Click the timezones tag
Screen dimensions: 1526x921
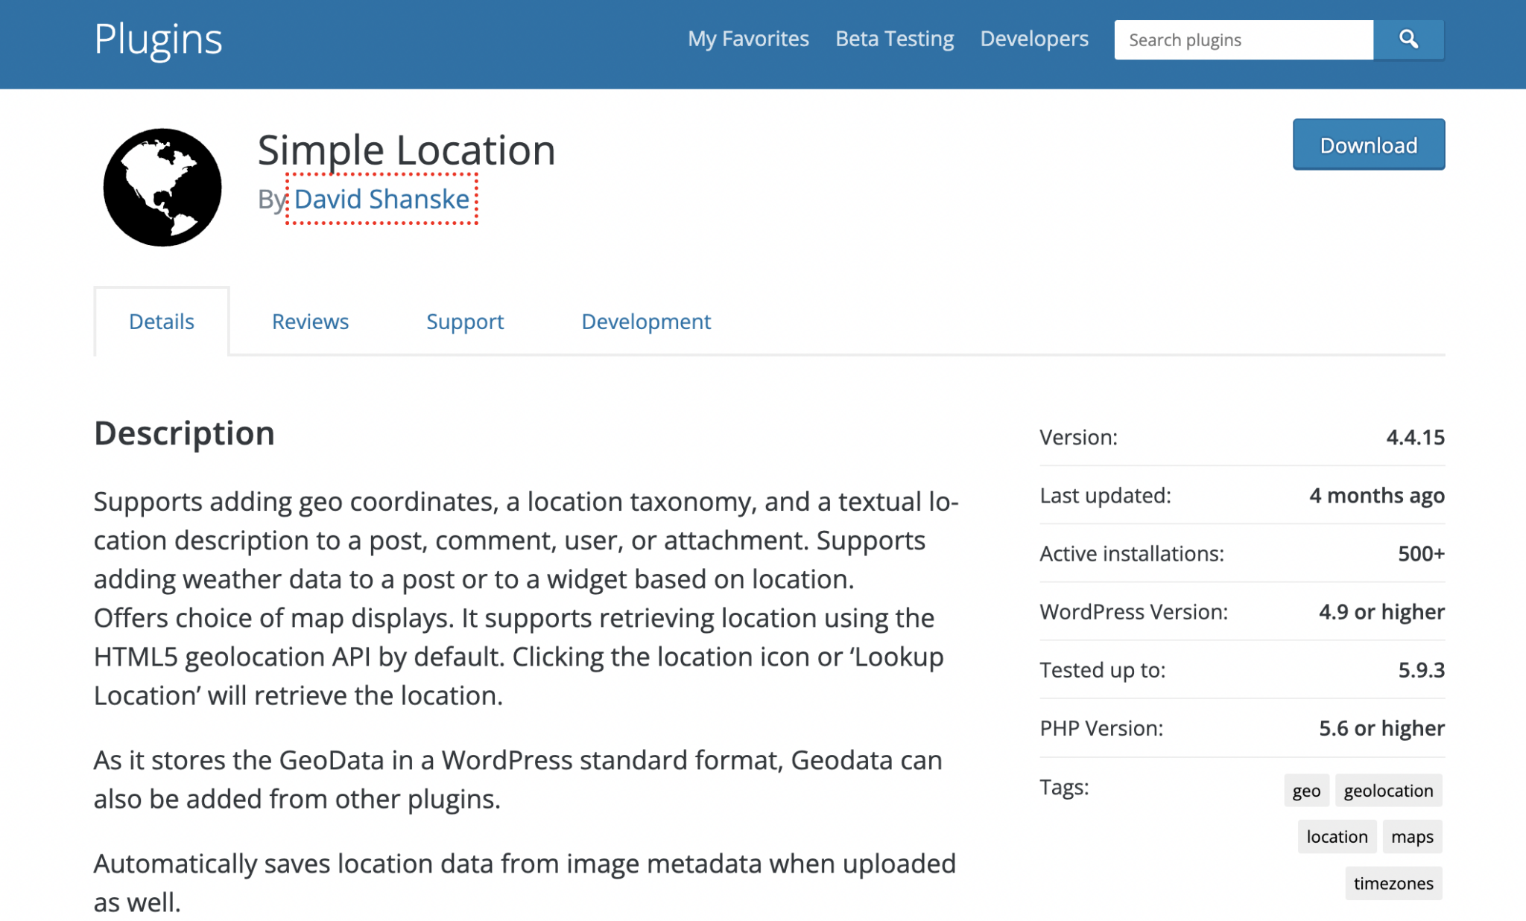[x=1393, y=883]
